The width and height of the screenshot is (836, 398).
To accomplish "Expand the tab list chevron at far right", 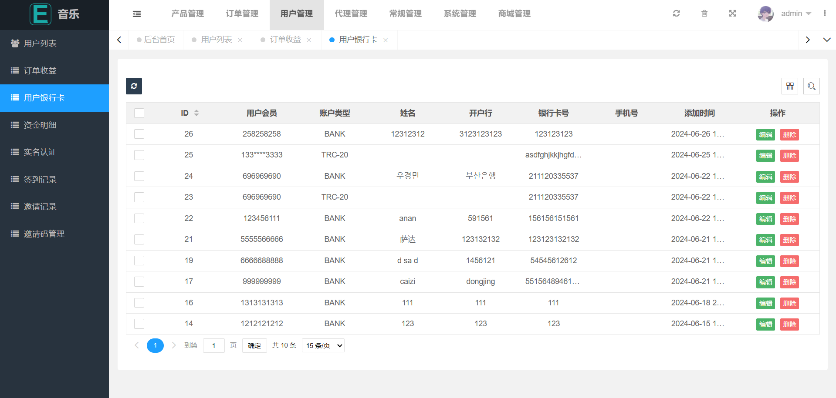I will [x=826, y=40].
